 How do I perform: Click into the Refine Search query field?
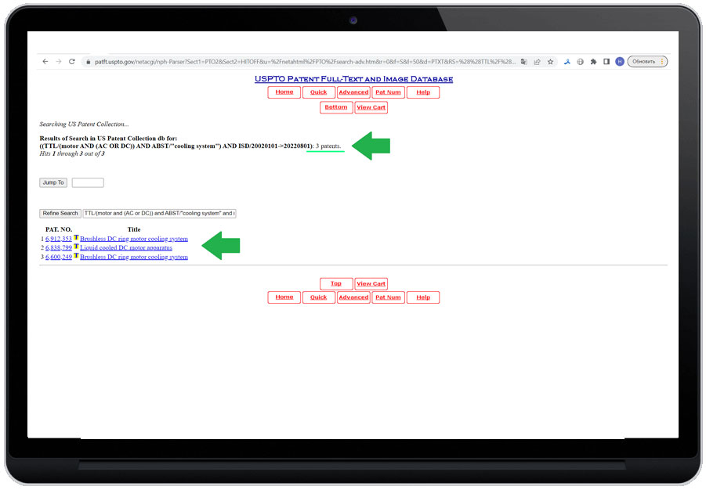pyautogui.click(x=159, y=213)
